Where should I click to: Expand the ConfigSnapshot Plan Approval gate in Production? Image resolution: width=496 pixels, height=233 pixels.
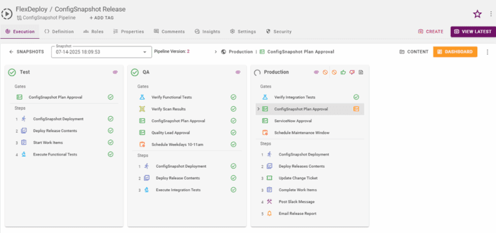point(258,108)
